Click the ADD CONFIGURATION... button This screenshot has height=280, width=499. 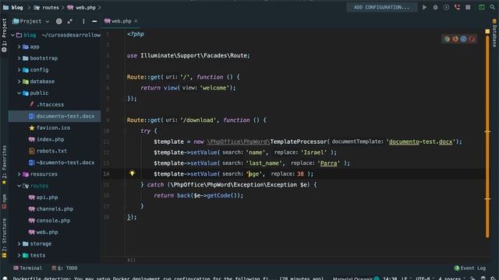382,7
